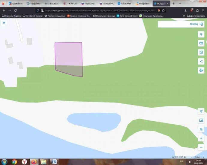Image resolution: width=207 pixels, height=165 pixels.
Task: Open the Другие закладки folder
Action: coord(196,16)
